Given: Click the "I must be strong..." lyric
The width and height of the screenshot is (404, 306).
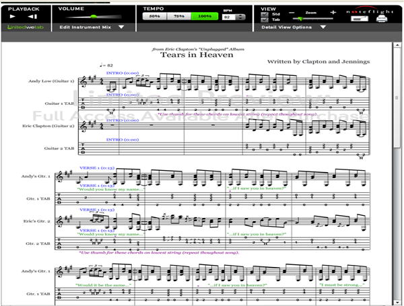Looking at the screenshot, I should [x=341, y=284].
